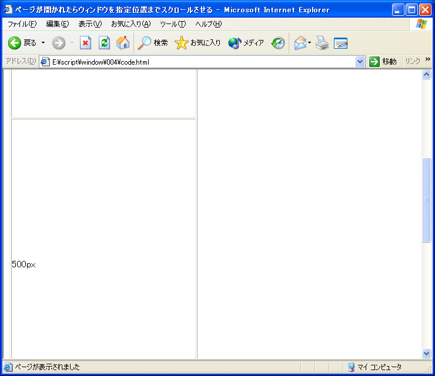
Task: Click the vertical scrollbar down arrow
Action: (426, 353)
